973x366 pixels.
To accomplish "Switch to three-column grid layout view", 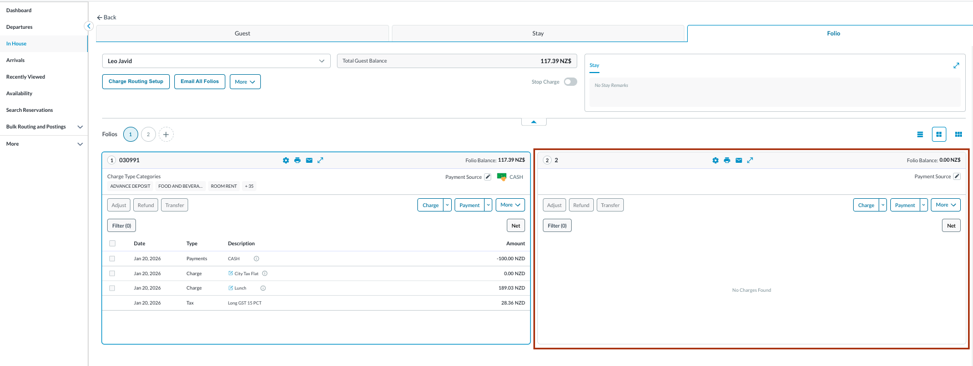I will 958,135.
